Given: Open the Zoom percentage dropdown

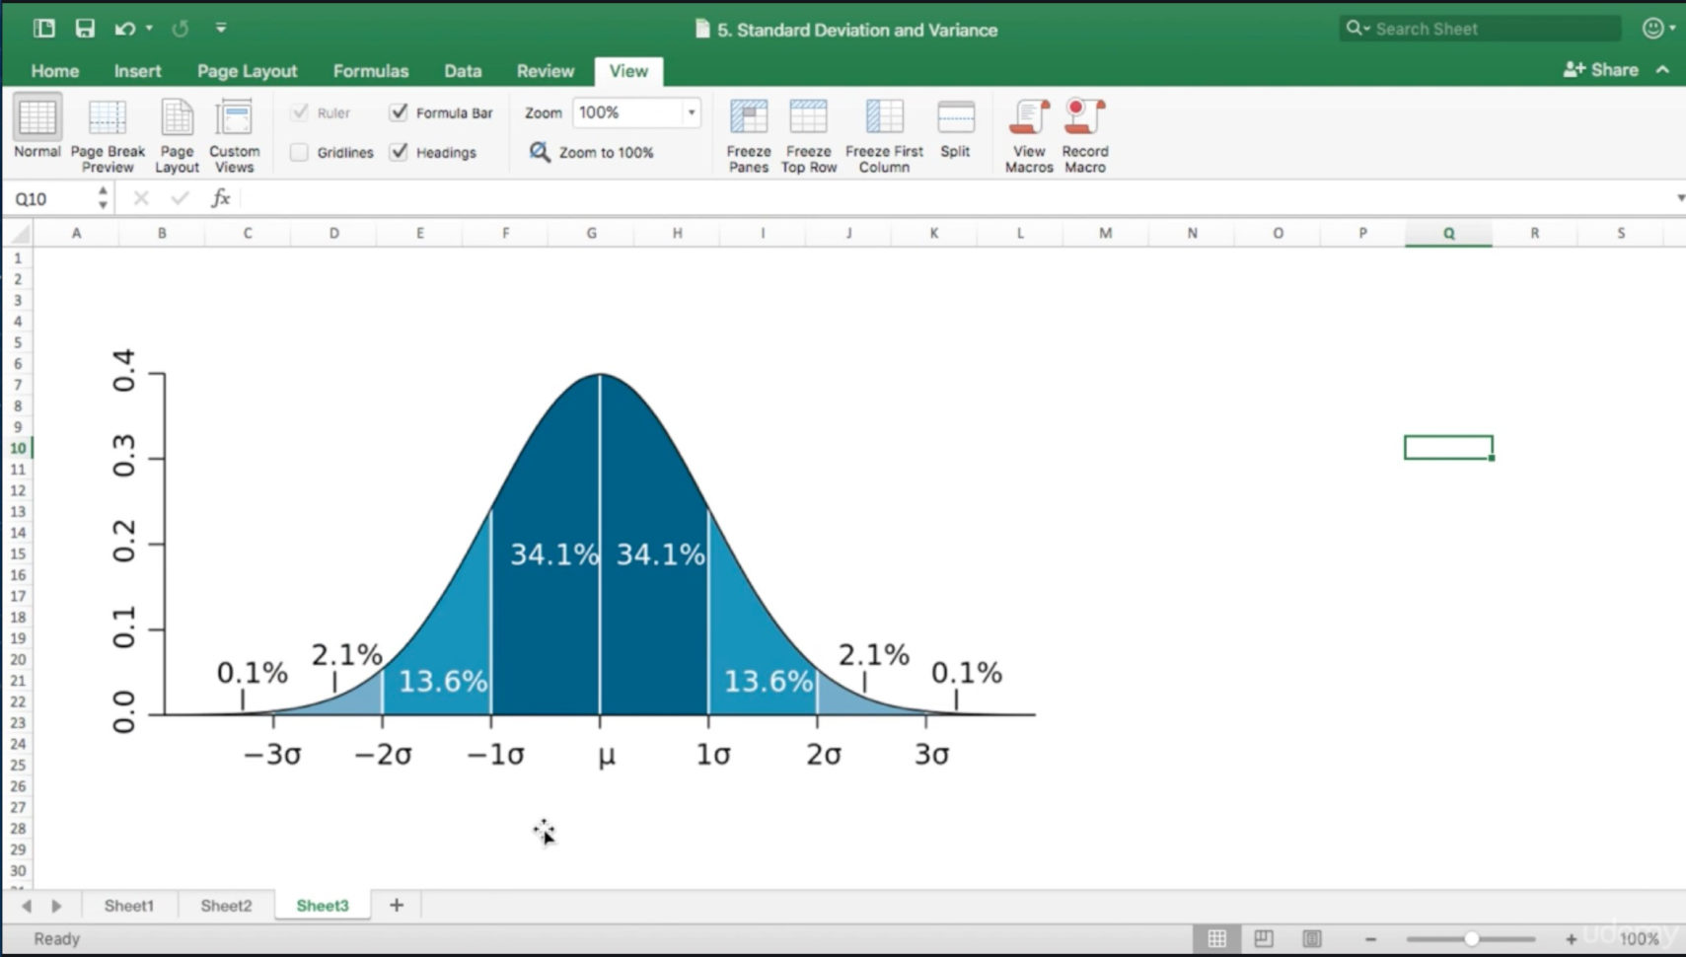Looking at the screenshot, I should [692, 112].
